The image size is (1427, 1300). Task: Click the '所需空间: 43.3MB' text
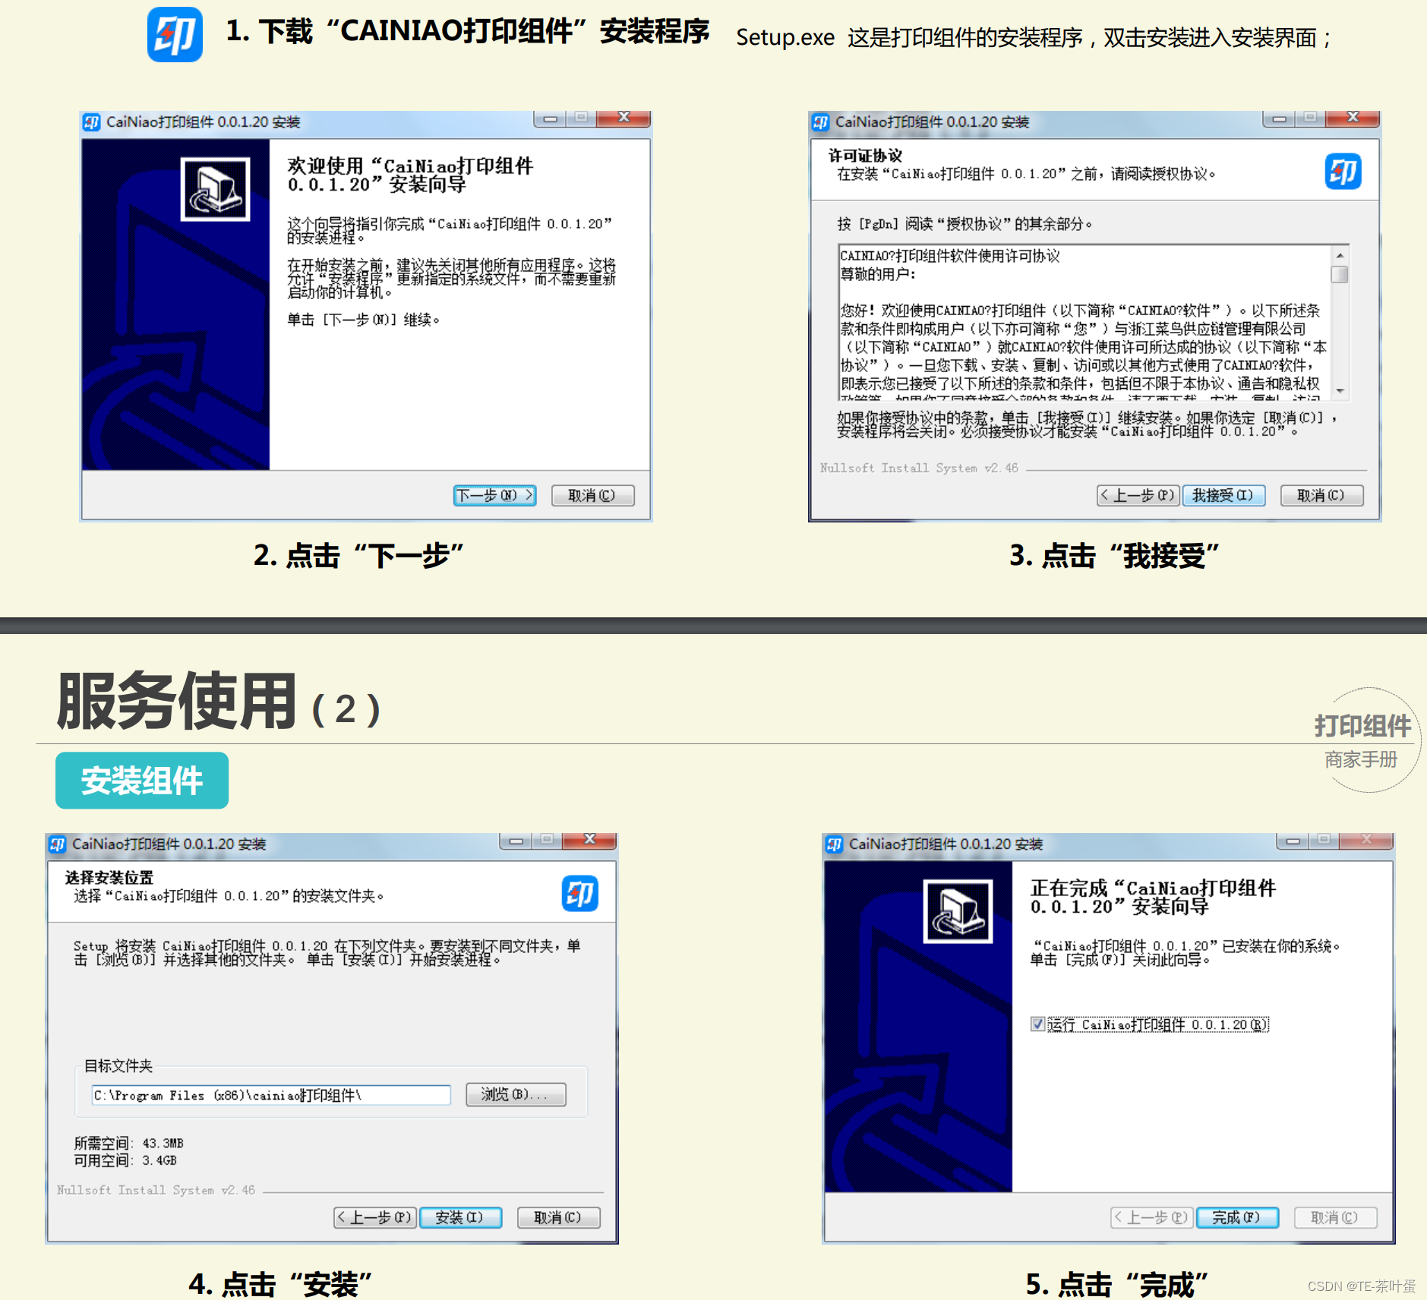pyautogui.click(x=129, y=1143)
